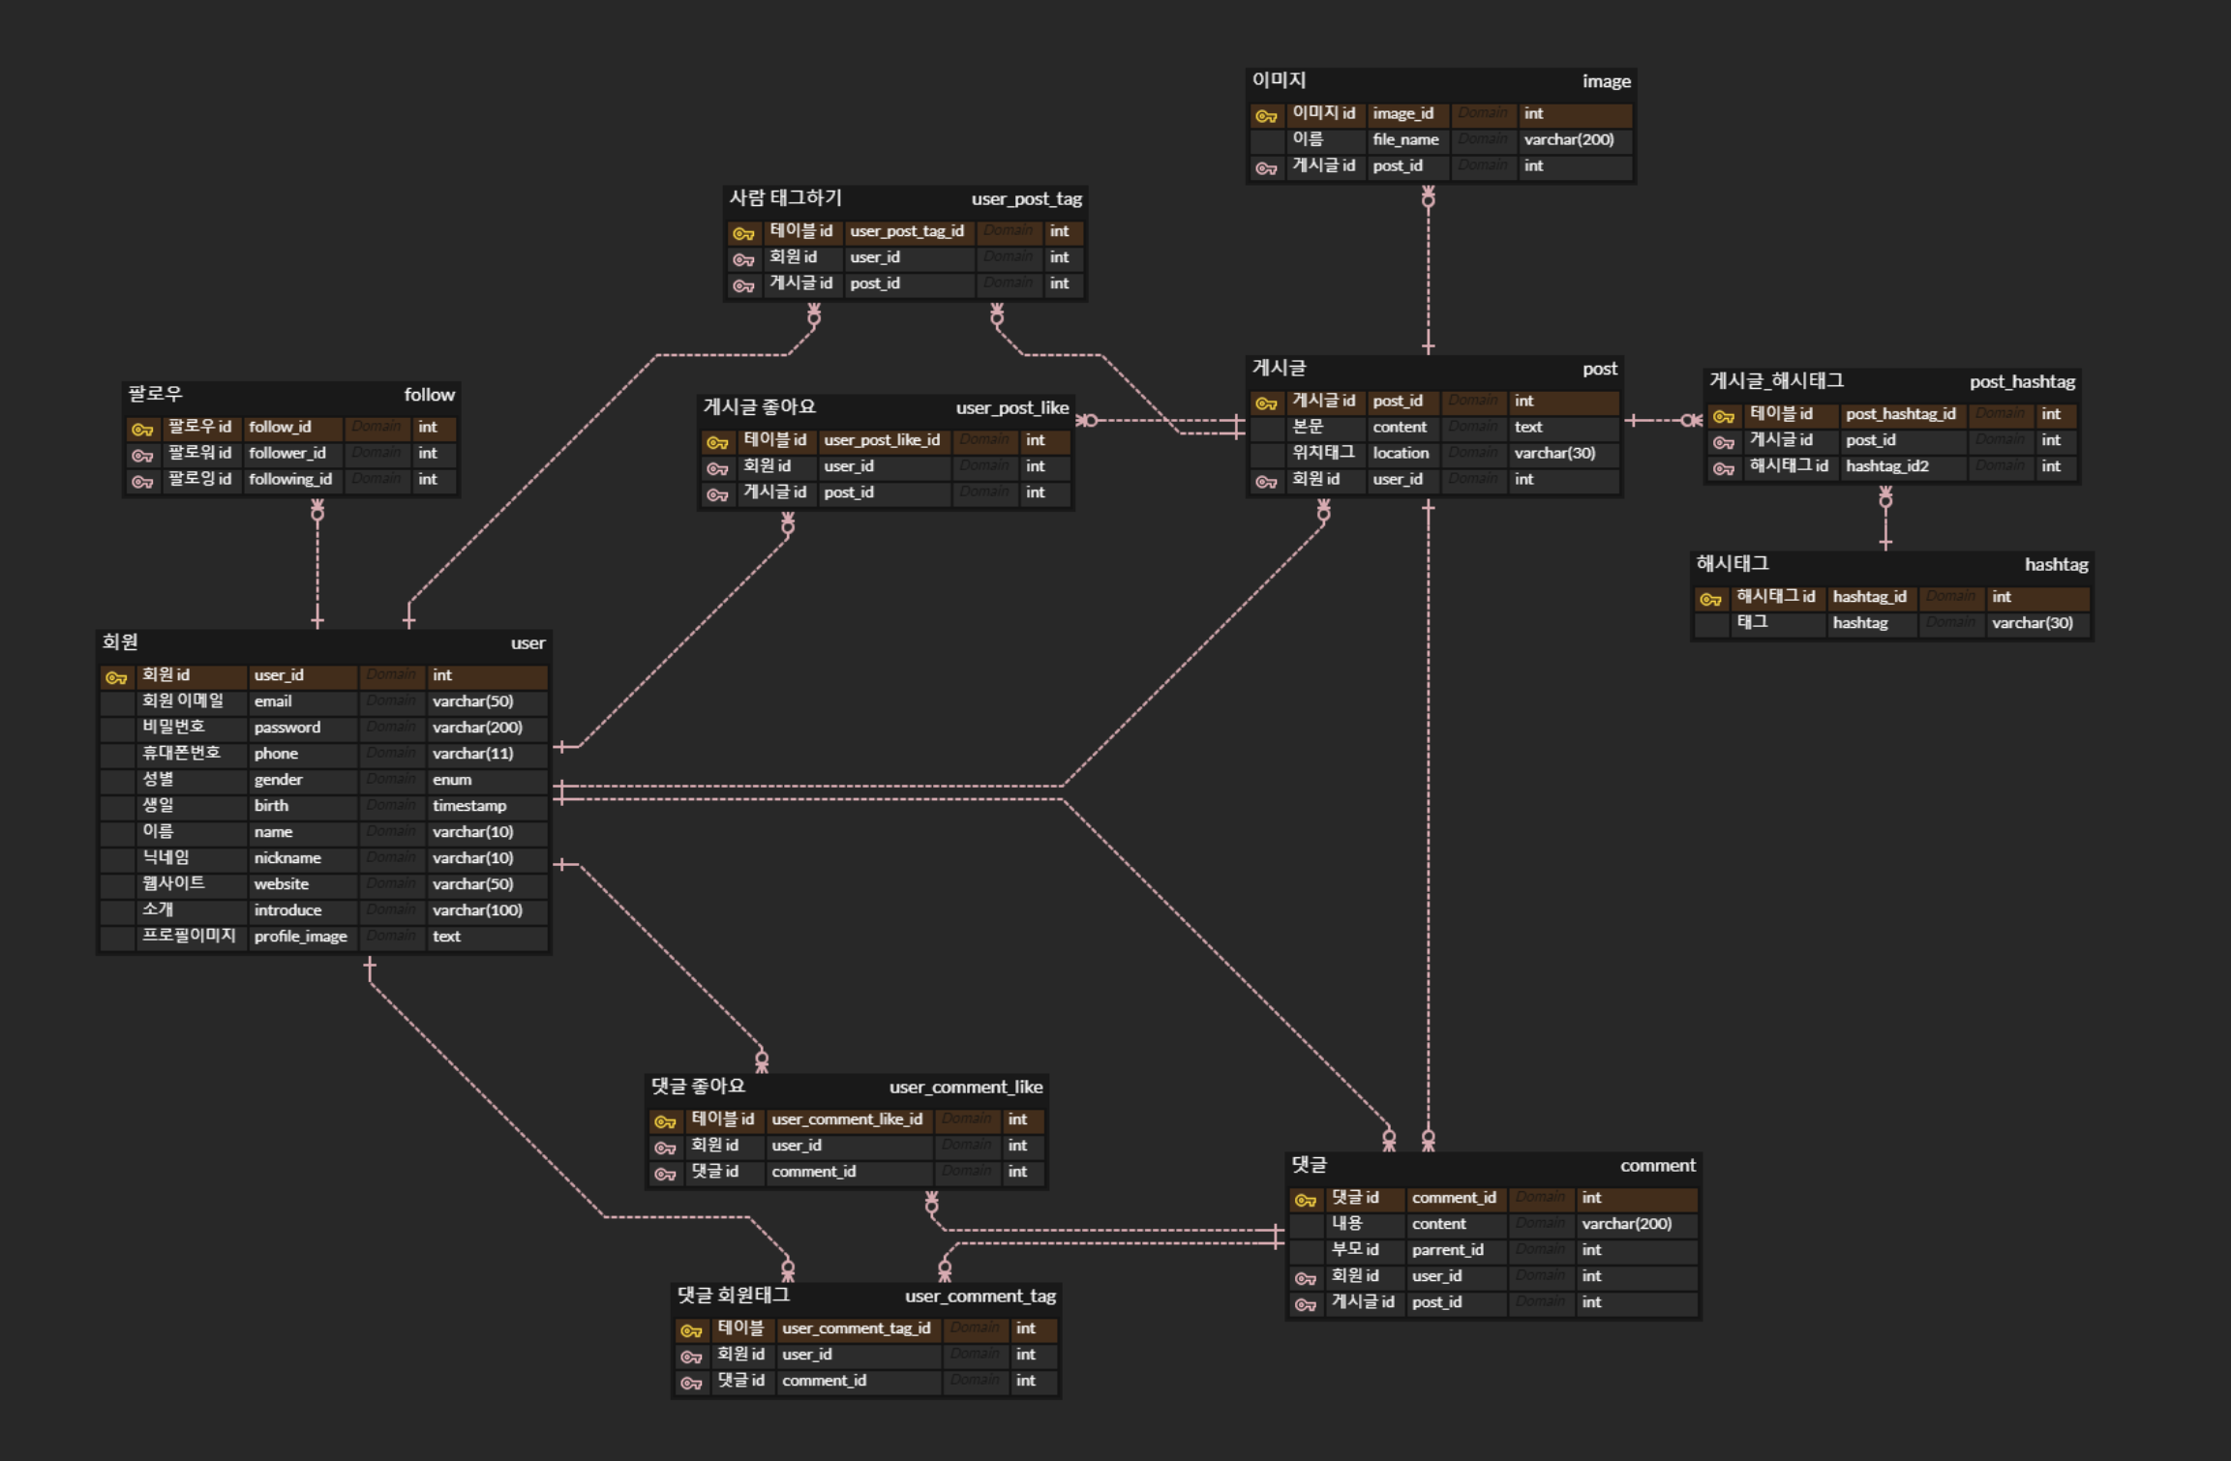Click key icon next to hashtag_id2 row
The width and height of the screenshot is (2231, 1461).
pyautogui.click(x=1724, y=468)
